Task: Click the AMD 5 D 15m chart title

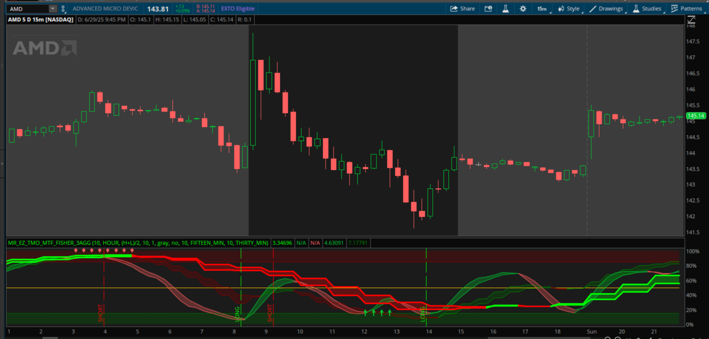Action: pos(41,19)
